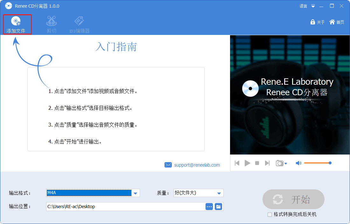Screen dimensions: 350x224
Task: Click guide step 1 about 添加文件
Action: [93, 91]
